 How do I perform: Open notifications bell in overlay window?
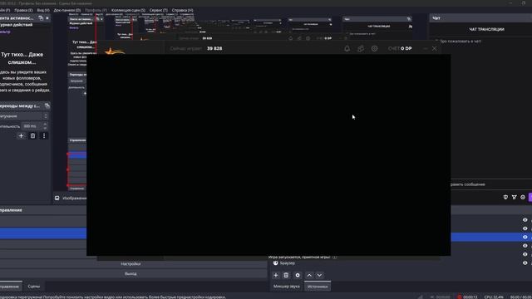347,48
